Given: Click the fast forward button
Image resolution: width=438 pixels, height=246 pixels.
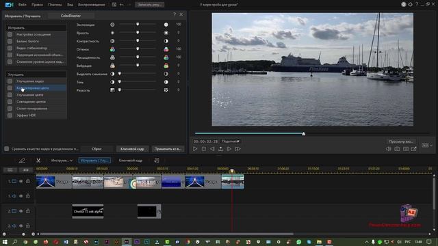Looking at the screenshot, I should (237, 149).
